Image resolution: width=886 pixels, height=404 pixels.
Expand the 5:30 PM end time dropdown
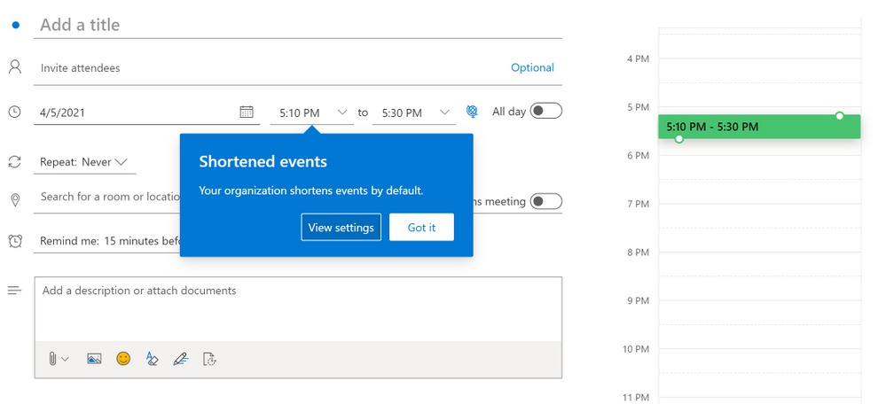413,113
